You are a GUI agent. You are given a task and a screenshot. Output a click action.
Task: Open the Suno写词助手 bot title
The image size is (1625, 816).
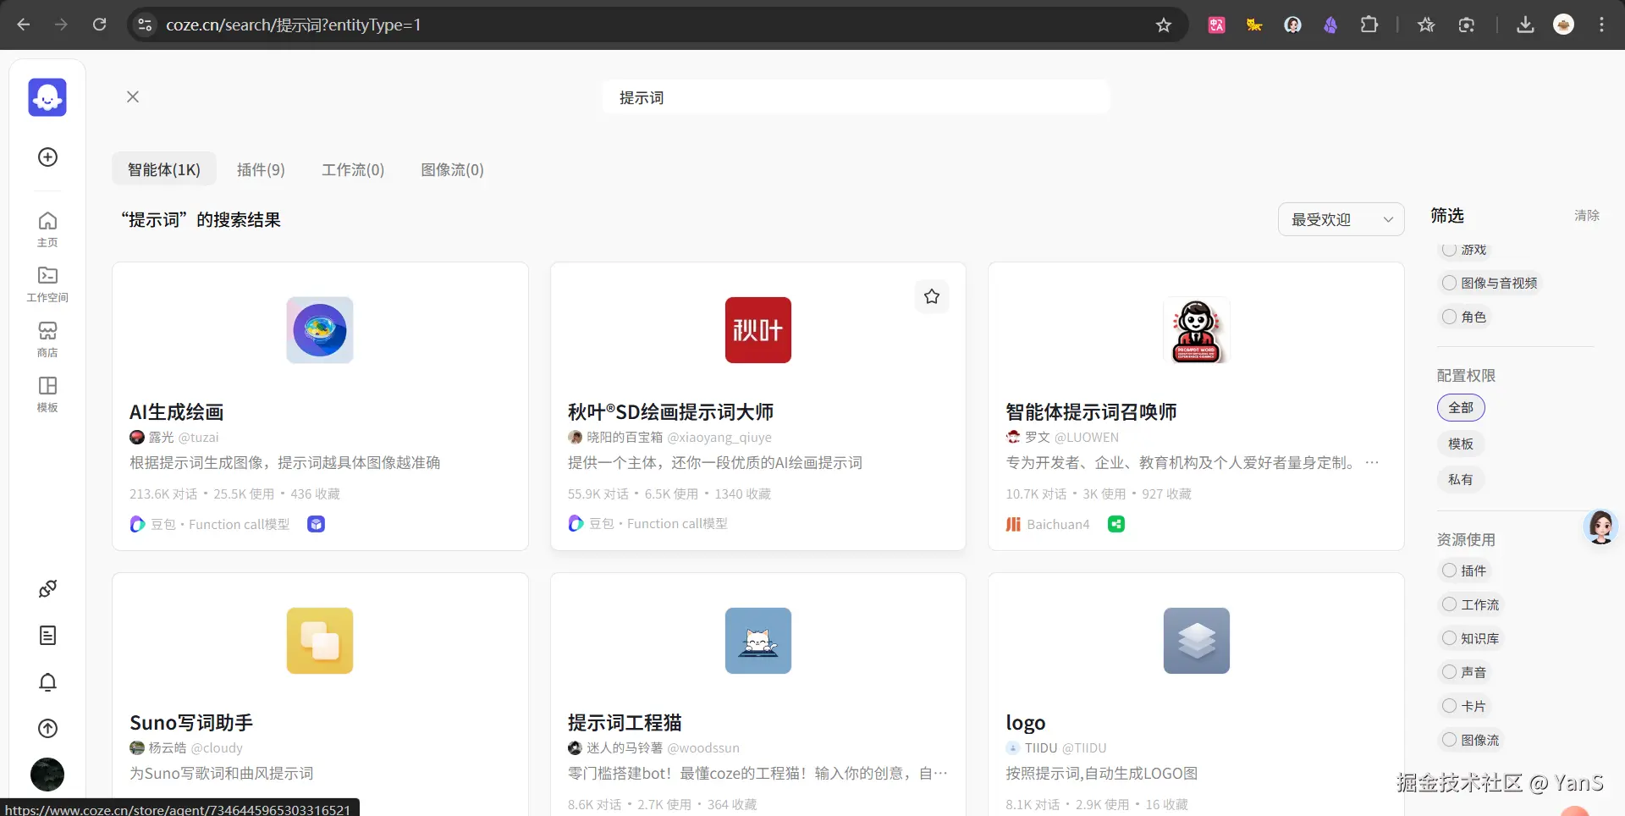[x=191, y=723]
